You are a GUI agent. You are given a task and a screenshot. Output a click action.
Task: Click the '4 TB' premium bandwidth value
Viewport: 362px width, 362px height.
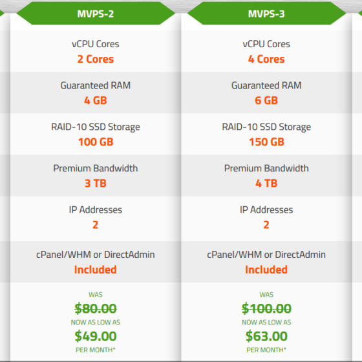point(266,184)
